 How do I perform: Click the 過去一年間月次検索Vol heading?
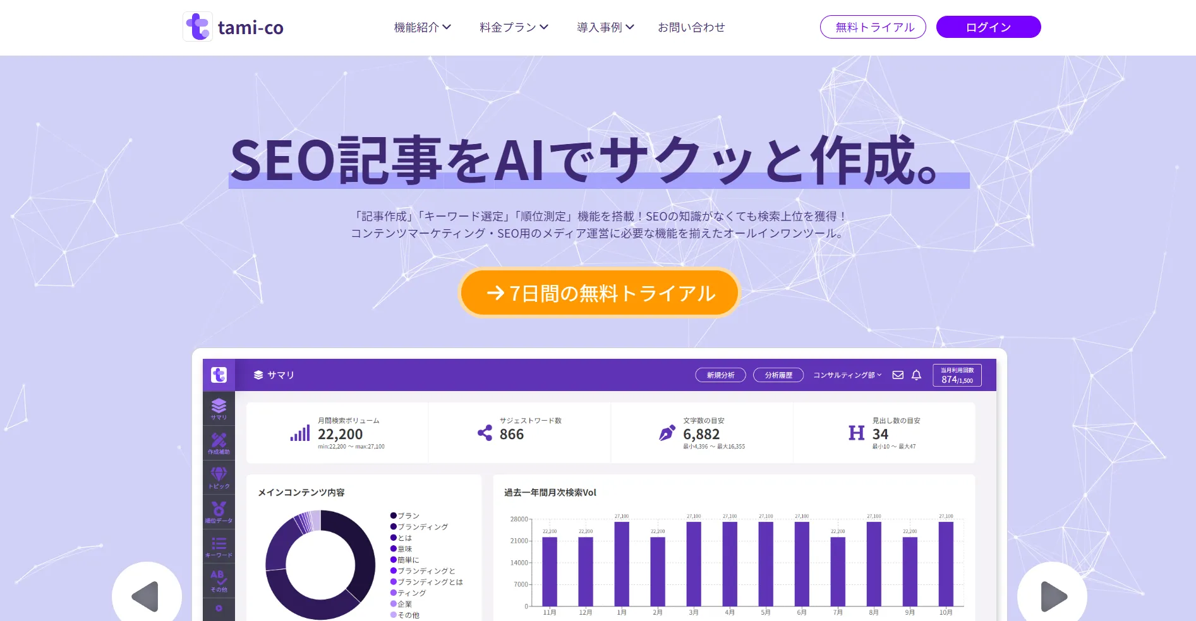[x=550, y=492]
